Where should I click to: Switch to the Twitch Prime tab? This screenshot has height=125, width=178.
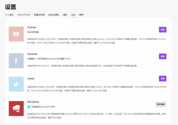coord(23,15)
